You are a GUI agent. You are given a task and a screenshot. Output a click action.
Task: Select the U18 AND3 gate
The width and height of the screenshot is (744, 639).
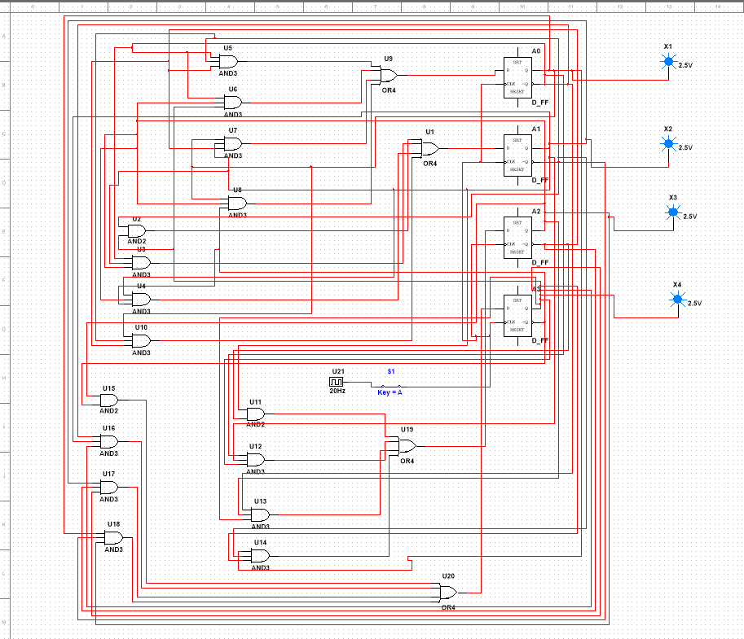[x=113, y=538]
